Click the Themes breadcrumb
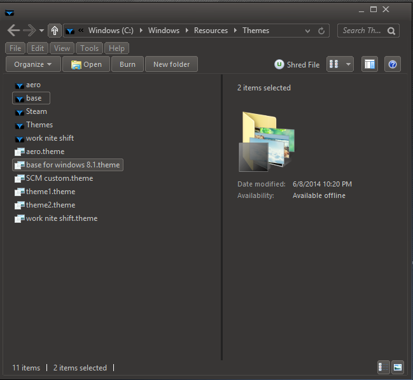Image resolution: width=413 pixels, height=380 pixels. pyautogui.click(x=256, y=31)
